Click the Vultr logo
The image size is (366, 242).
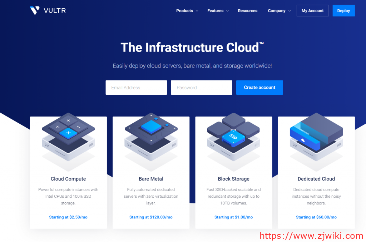48,10
